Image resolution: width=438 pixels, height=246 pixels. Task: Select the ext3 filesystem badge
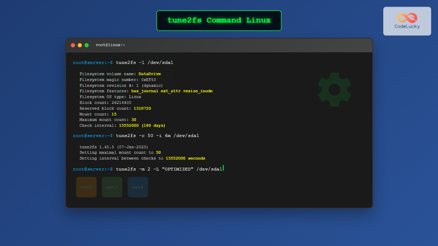112,187
